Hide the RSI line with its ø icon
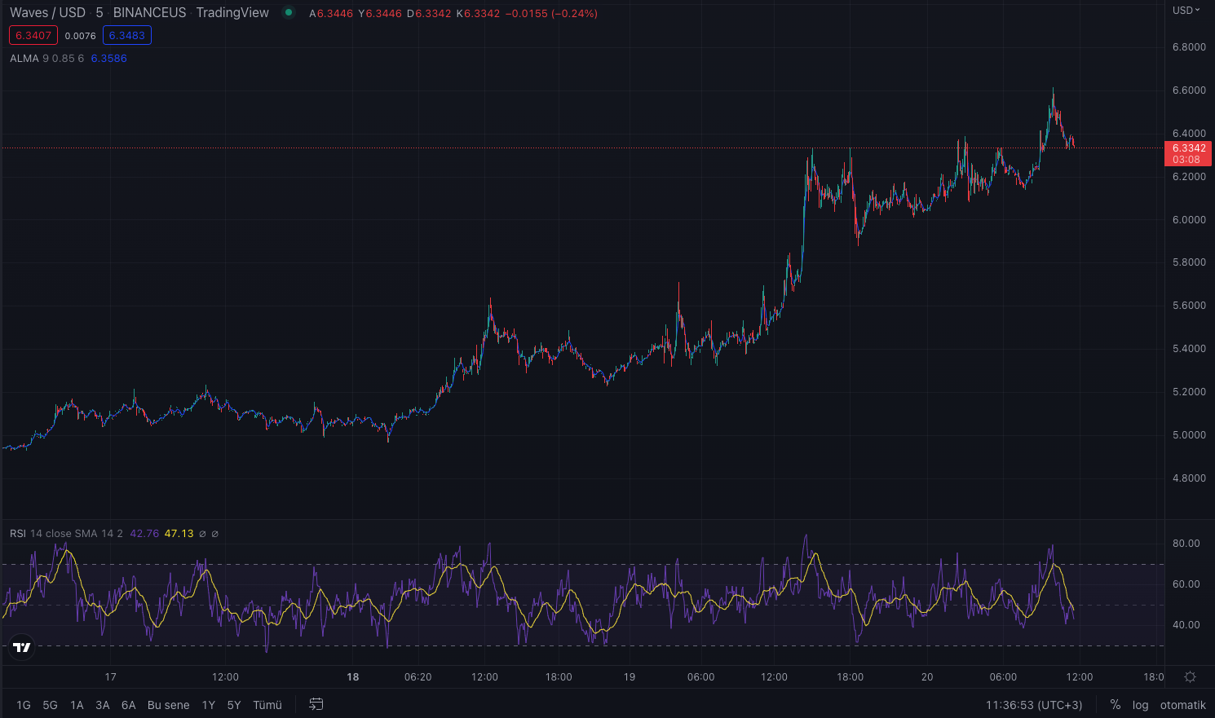The height and width of the screenshot is (718, 1215). pyautogui.click(x=201, y=534)
